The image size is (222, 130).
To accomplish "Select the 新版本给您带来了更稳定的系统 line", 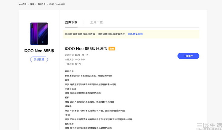I will pos(88,76).
